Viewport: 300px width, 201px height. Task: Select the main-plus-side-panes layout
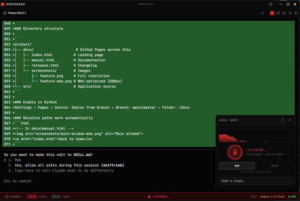click(x=295, y=13)
